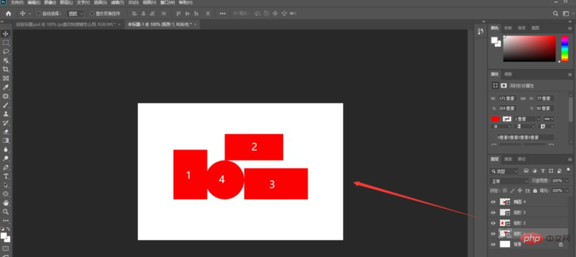Open the layer filter 类型 dropdown

point(504,171)
